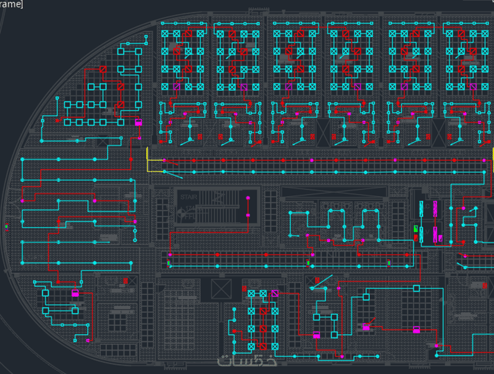Click the green marker on the plan's far-left wall
The width and height of the screenshot is (494, 374).
[6, 226]
